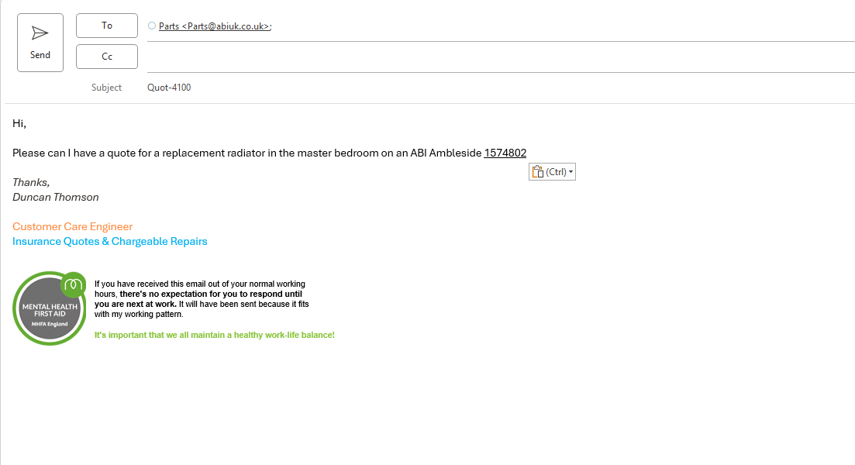Click the green work-life balance sentence
The width and height of the screenshot is (855, 465).
click(214, 336)
